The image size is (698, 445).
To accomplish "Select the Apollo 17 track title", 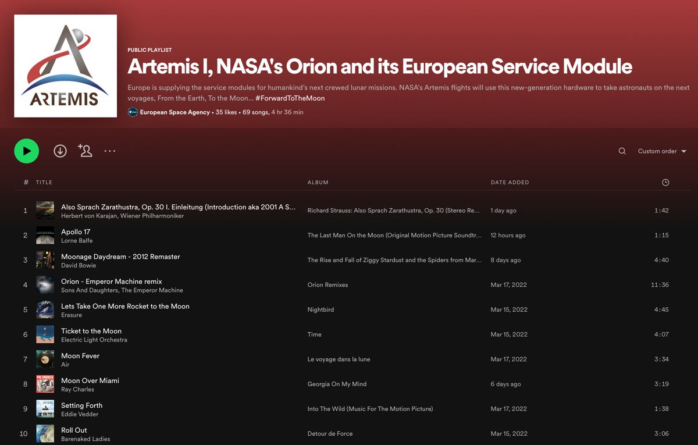I will (76, 232).
